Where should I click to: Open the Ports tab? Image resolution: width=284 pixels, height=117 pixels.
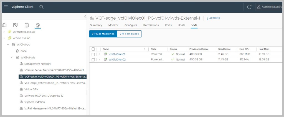(168, 25)
